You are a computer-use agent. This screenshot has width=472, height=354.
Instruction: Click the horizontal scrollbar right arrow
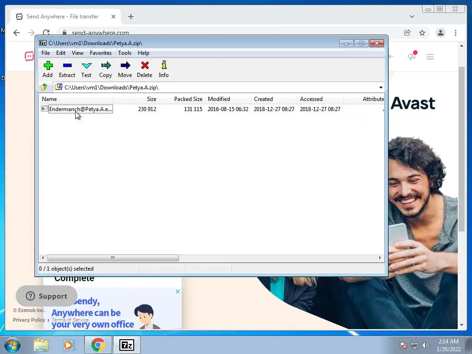[x=380, y=258]
